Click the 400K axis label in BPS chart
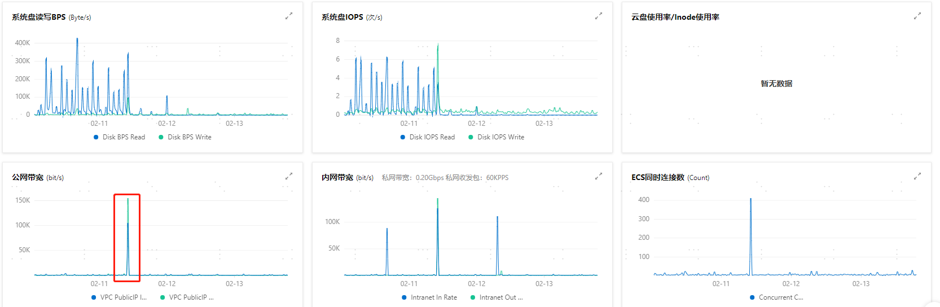 click(x=23, y=43)
